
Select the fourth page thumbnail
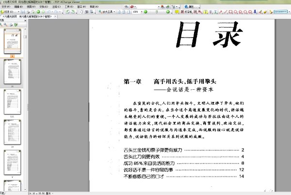click(x=12, y=132)
